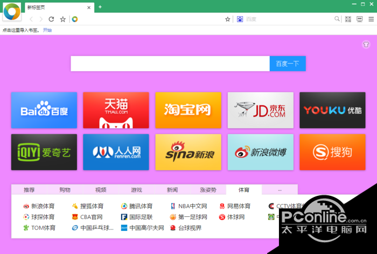Click the NBA logo favicon

pyautogui.click(x=173, y=206)
